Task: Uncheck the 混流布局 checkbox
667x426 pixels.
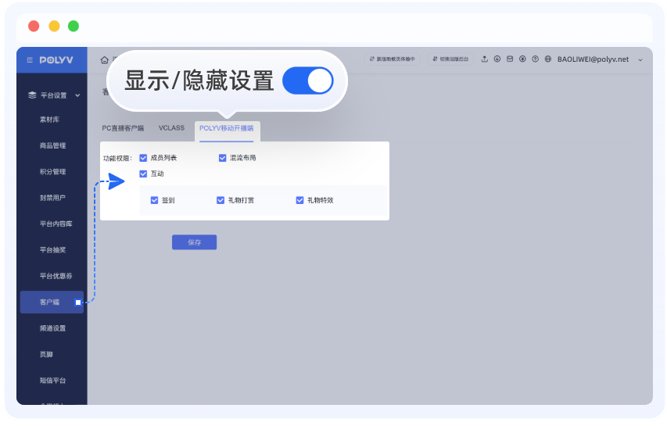Action: pyautogui.click(x=223, y=158)
